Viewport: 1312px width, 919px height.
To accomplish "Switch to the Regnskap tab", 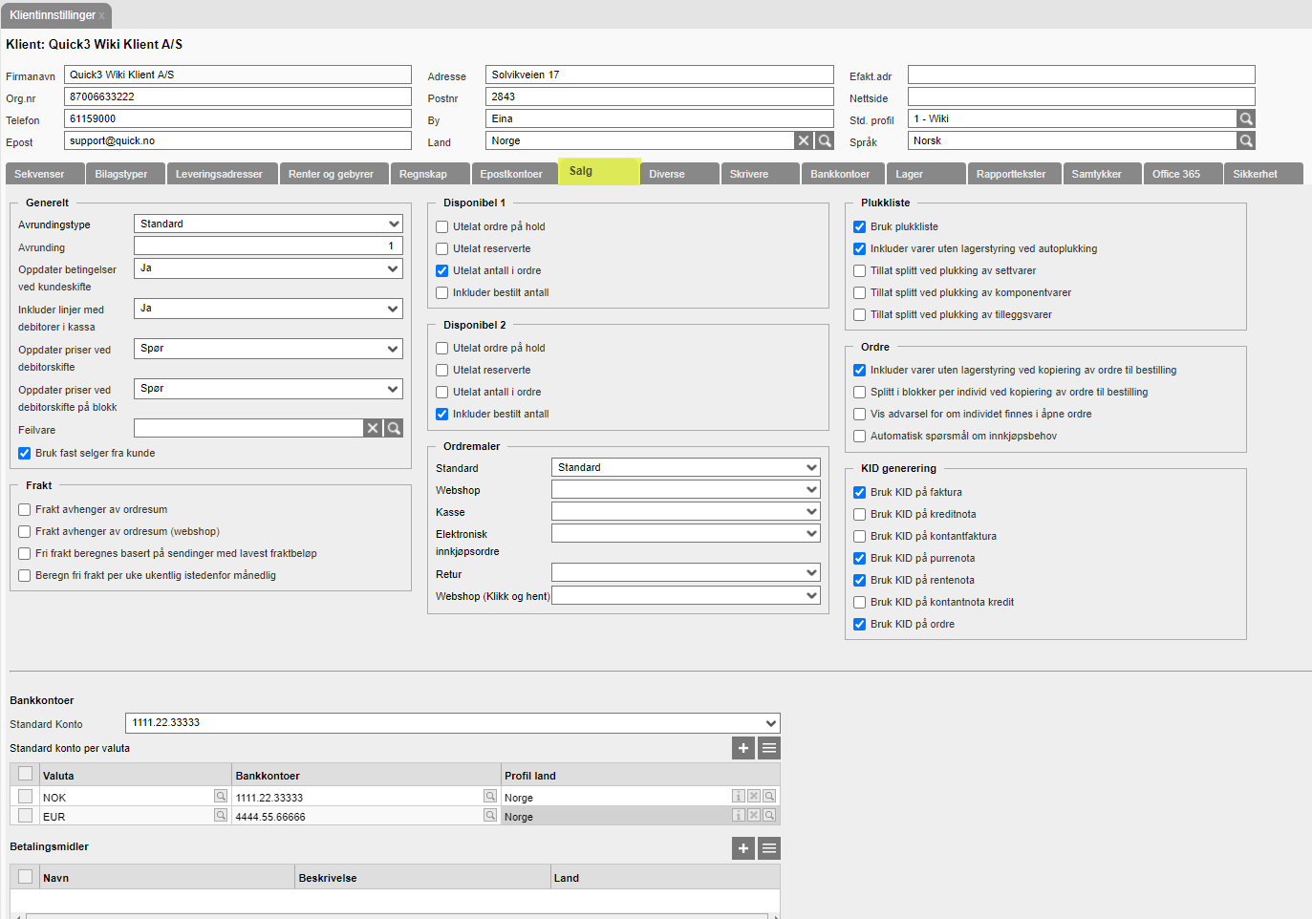I will click(431, 174).
